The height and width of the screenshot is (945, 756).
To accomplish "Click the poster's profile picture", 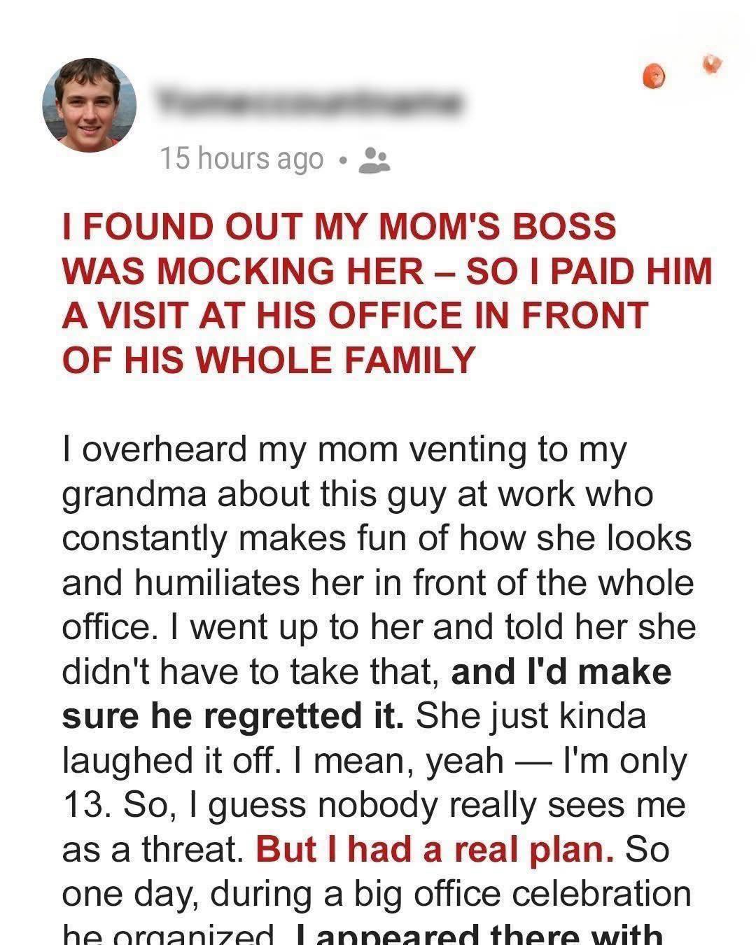I will pyautogui.click(x=90, y=105).
